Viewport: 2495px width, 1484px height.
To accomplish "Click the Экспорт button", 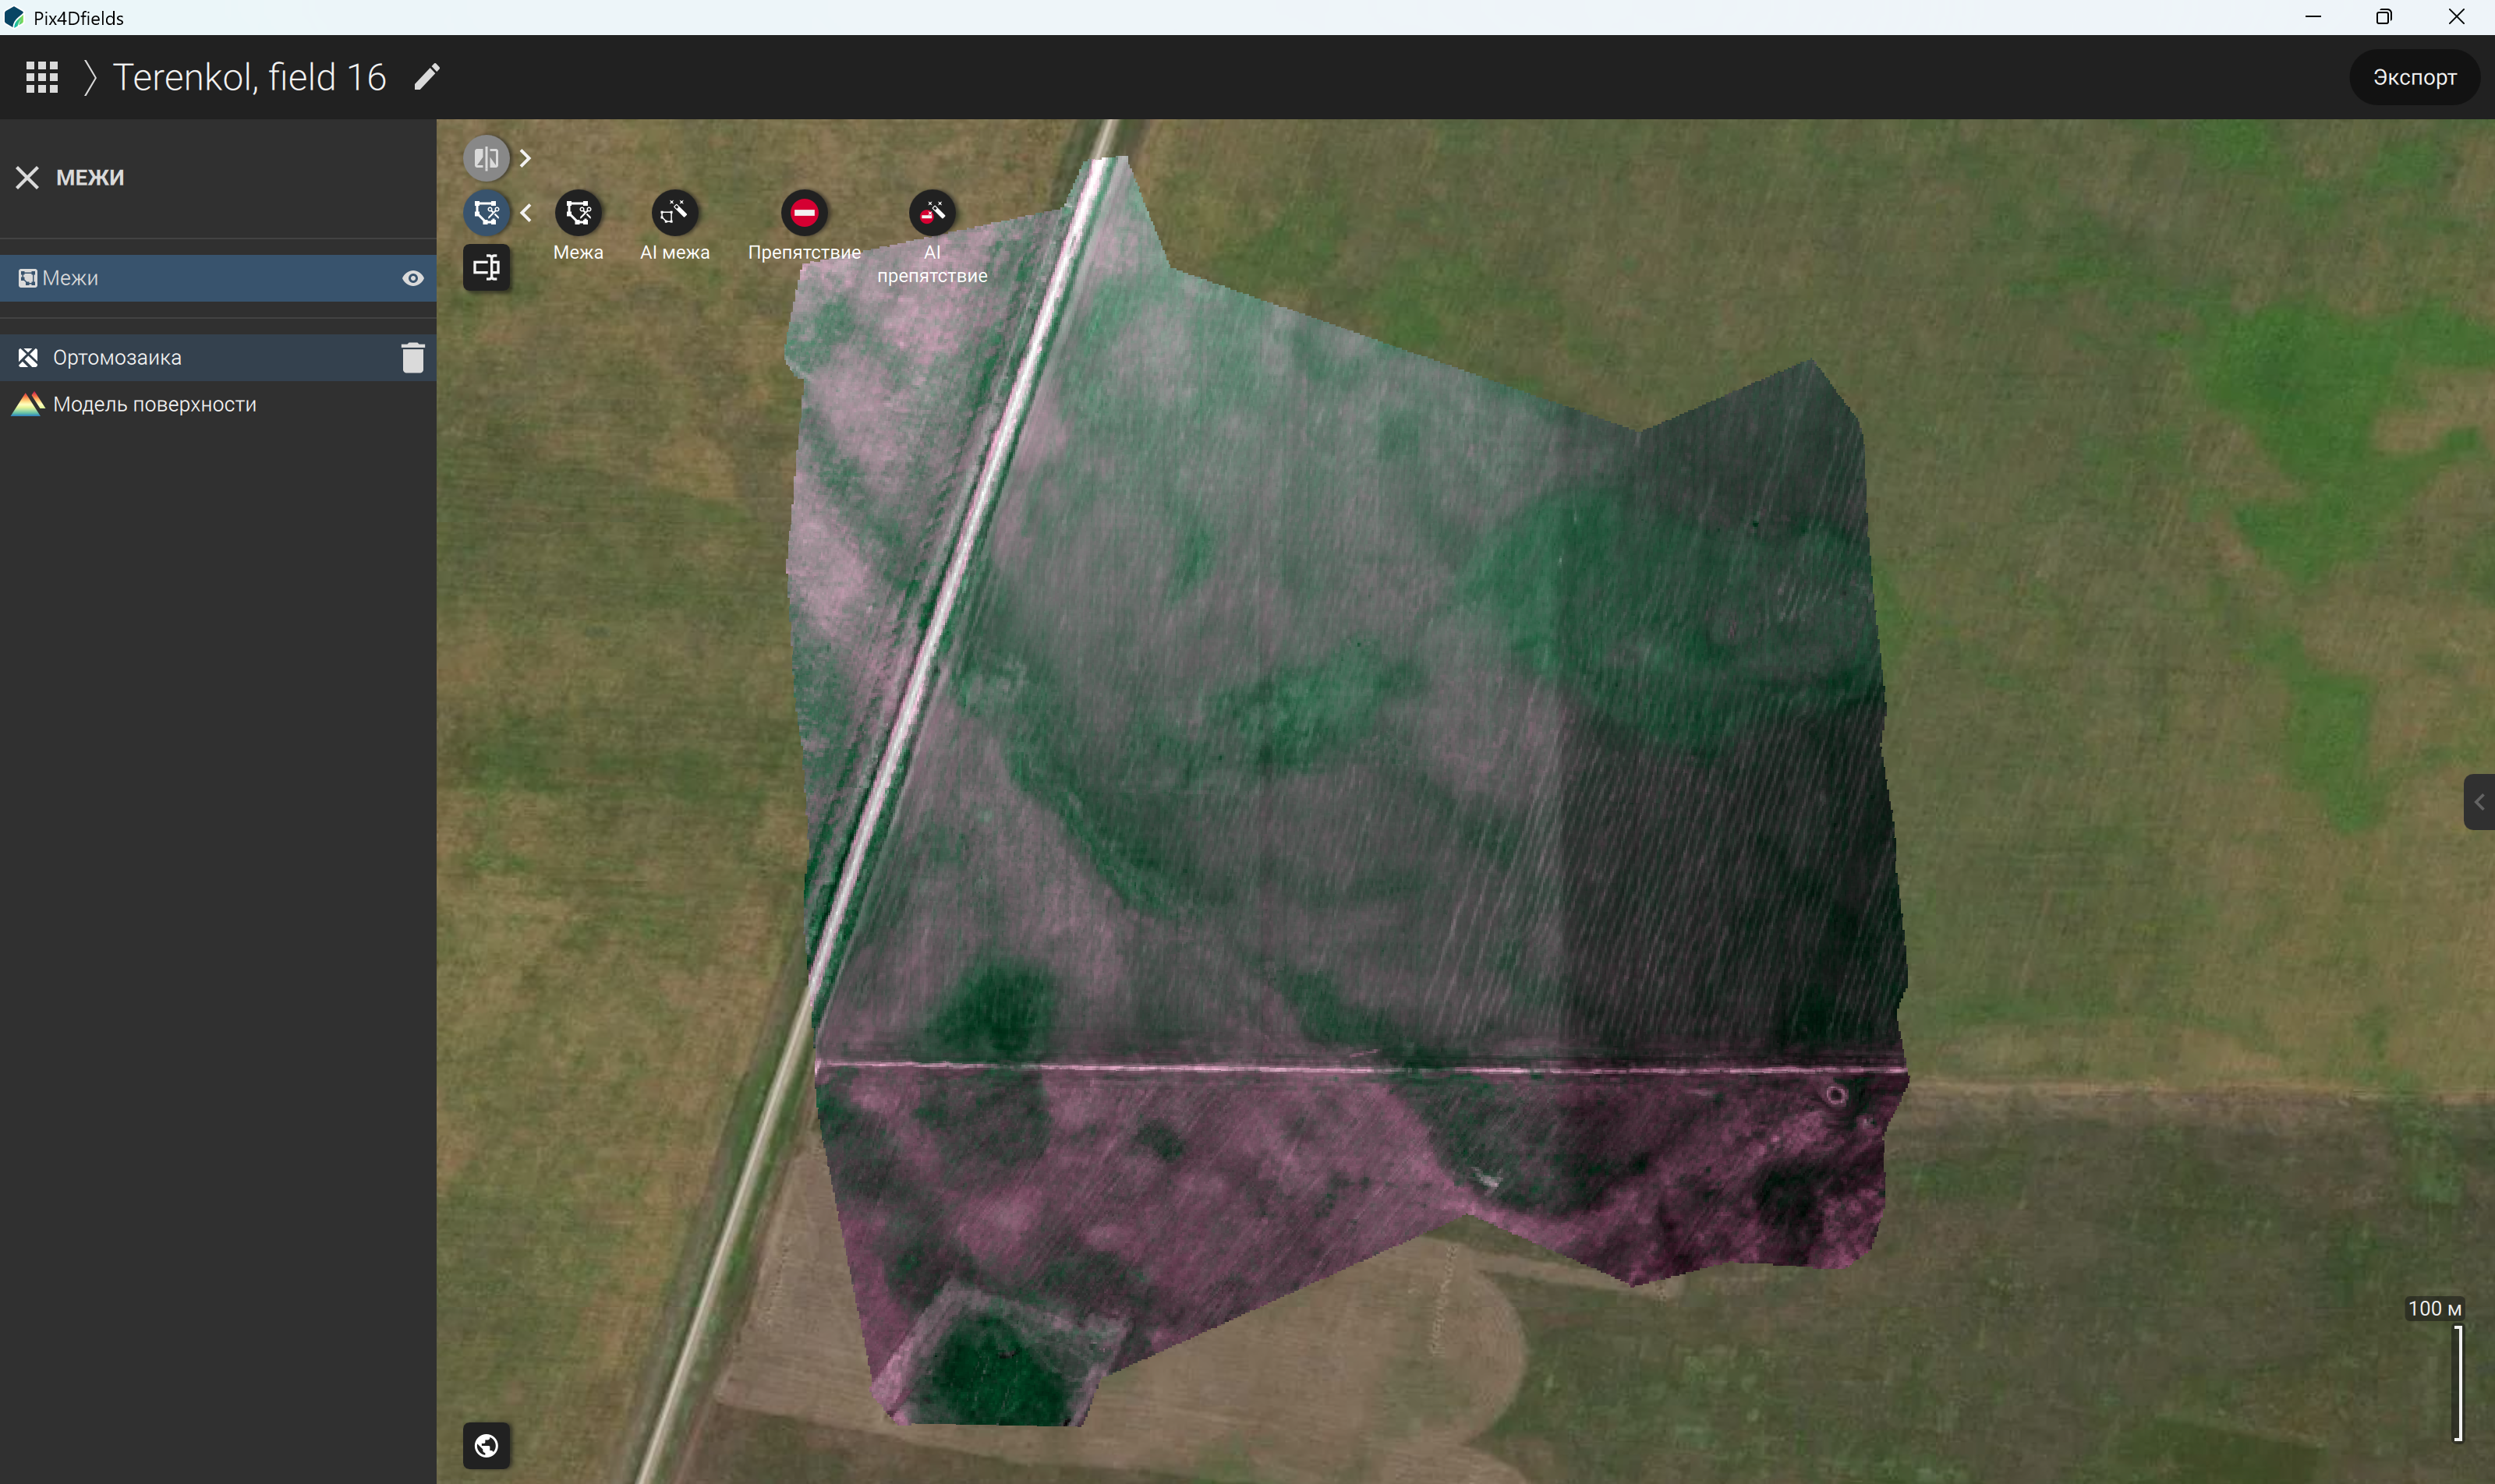I will click(x=2414, y=77).
